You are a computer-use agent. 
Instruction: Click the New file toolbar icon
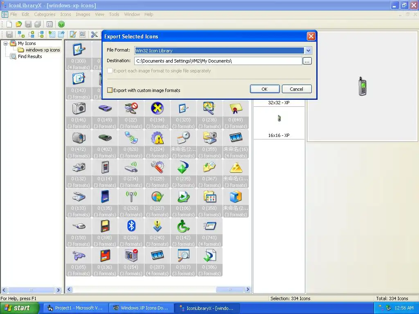[9, 24]
